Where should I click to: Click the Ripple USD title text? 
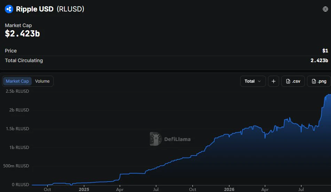pos(34,9)
